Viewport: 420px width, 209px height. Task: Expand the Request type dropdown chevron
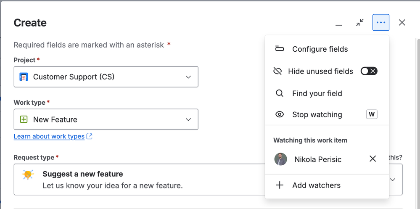coord(393,180)
